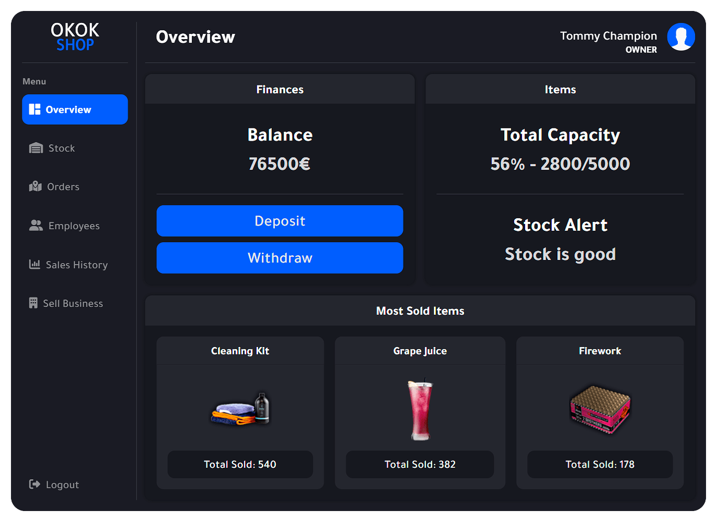Click the Deposit button
This screenshot has width=717, height=522.
click(280, 221)
